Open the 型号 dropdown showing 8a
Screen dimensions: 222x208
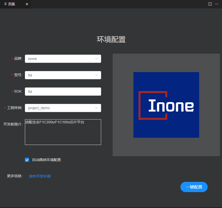click(63, 75)
